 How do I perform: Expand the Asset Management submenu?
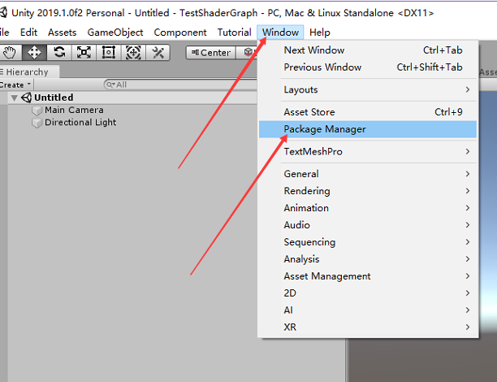click(x=368, y=276)
